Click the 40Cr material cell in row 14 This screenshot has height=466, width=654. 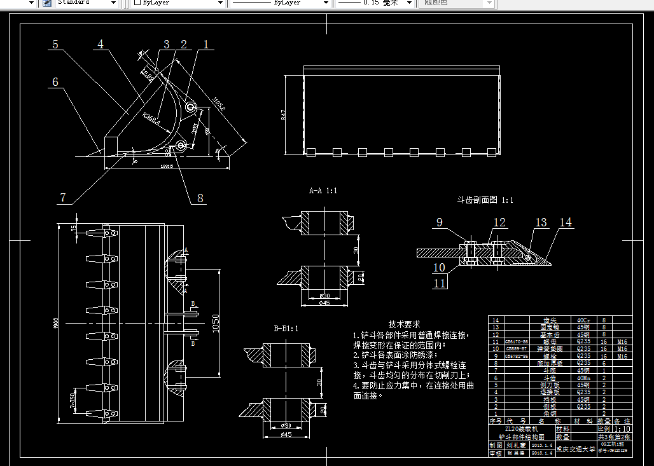click(583, 320)
